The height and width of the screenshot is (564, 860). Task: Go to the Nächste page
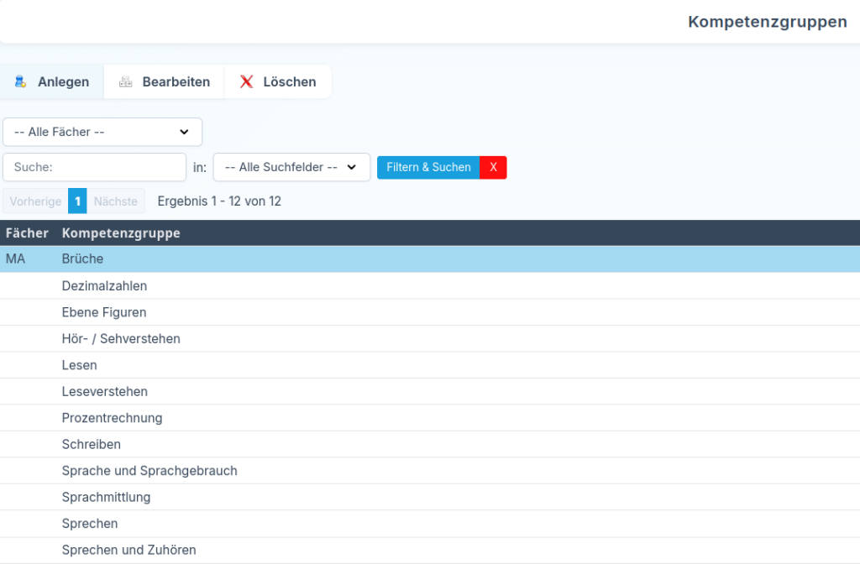[x=116, y=201]
